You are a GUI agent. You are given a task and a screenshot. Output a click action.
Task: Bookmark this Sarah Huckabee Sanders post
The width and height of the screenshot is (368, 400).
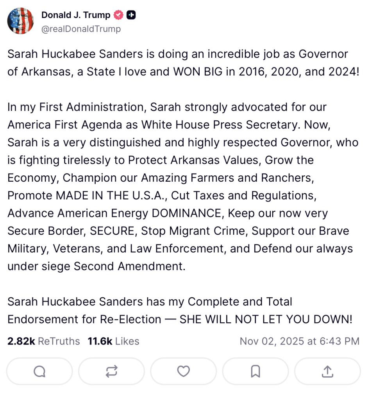click(255, 371)
